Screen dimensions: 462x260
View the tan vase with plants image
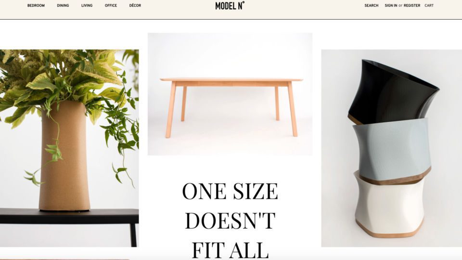coord(69,148)
